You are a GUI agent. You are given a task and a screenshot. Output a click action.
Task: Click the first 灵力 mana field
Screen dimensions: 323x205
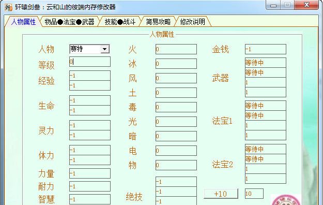90,125
